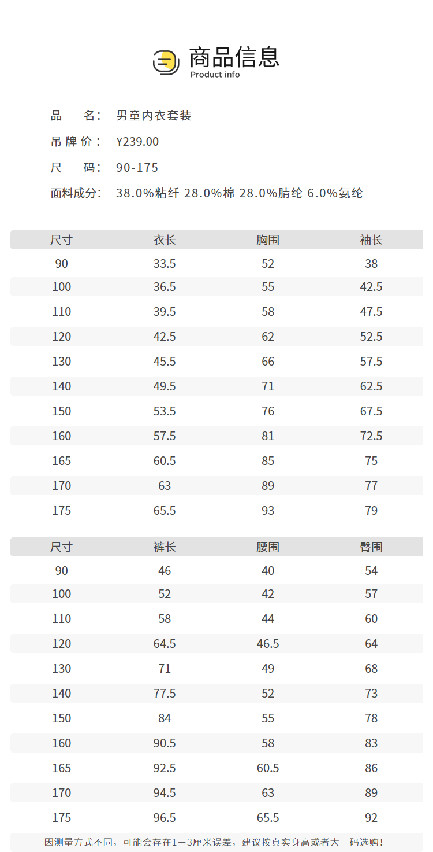Select the 64.5 pants length cell
The image size is (433, 852).
165,644
